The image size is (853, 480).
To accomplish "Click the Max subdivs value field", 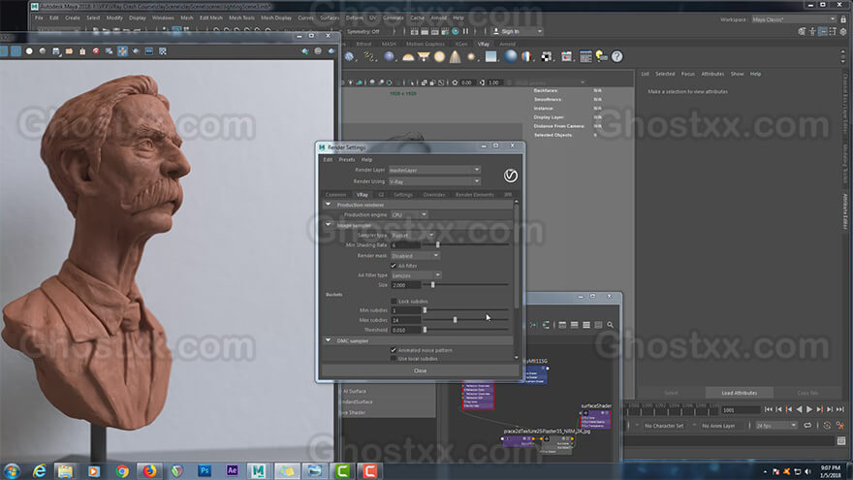I will tap(406, 320).
